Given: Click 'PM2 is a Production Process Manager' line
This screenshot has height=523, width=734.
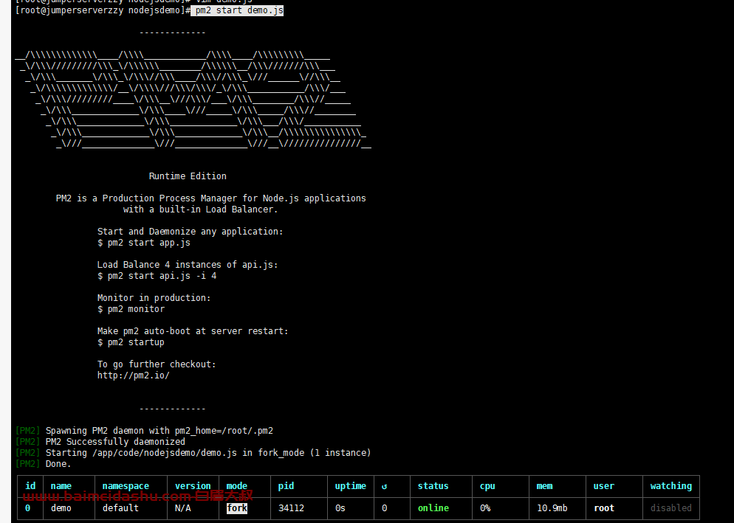Looking at the screenshot, I should coord(210,198).
